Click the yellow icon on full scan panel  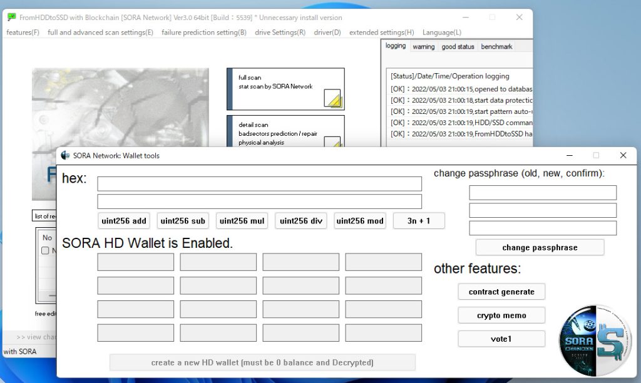click(x=332, y=98)
